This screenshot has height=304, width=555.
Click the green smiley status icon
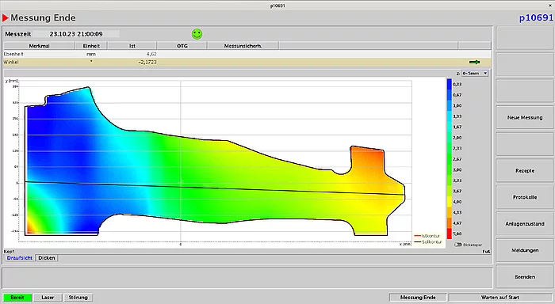click(x=197, y=34)
